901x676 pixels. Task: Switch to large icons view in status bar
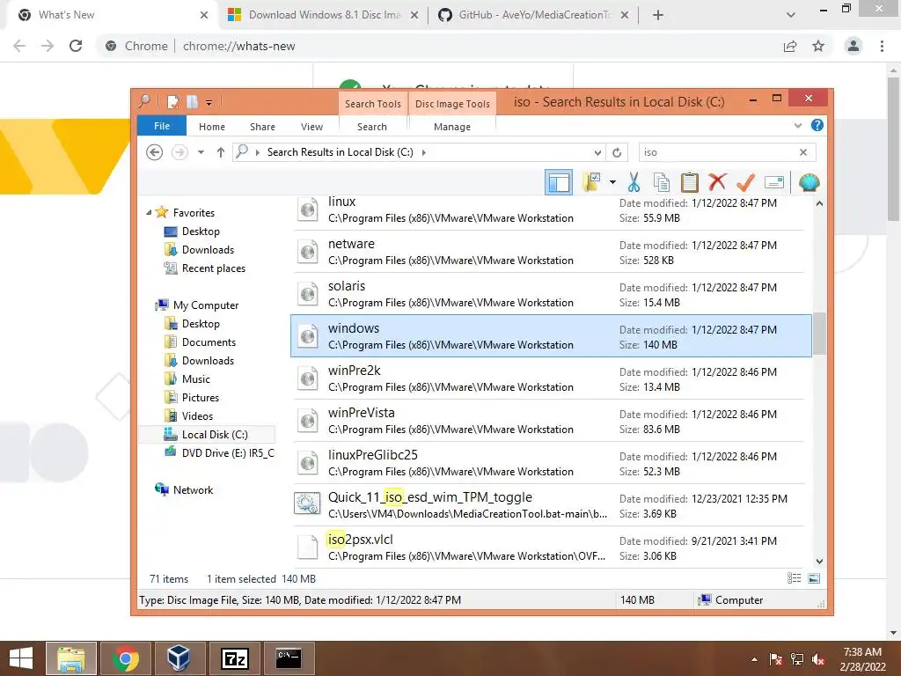point(814,578)
